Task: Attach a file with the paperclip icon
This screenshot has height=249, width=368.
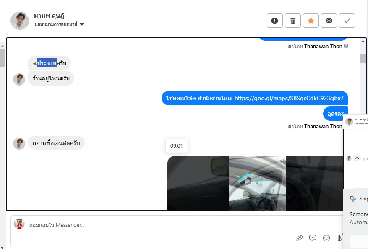Action: [299, 238]
